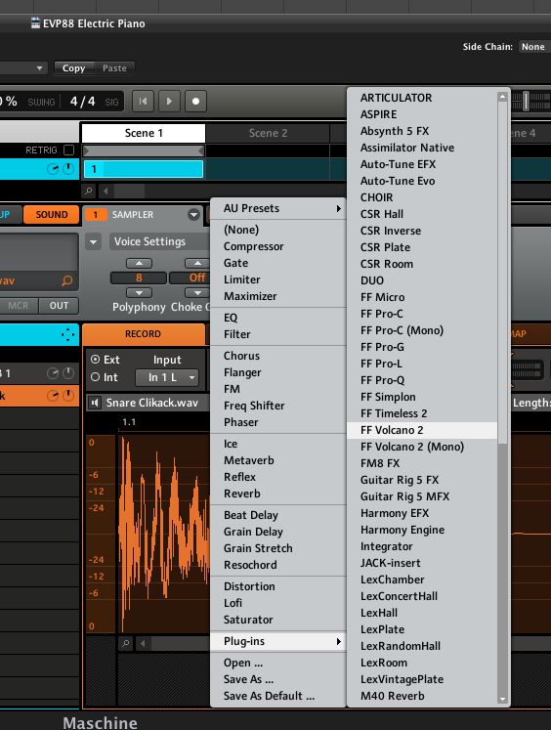Select the Scene 1 tab
551x730 pixels.
click(144, 133)
